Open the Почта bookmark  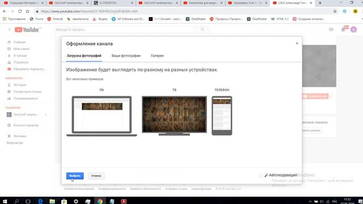[36, 19]
